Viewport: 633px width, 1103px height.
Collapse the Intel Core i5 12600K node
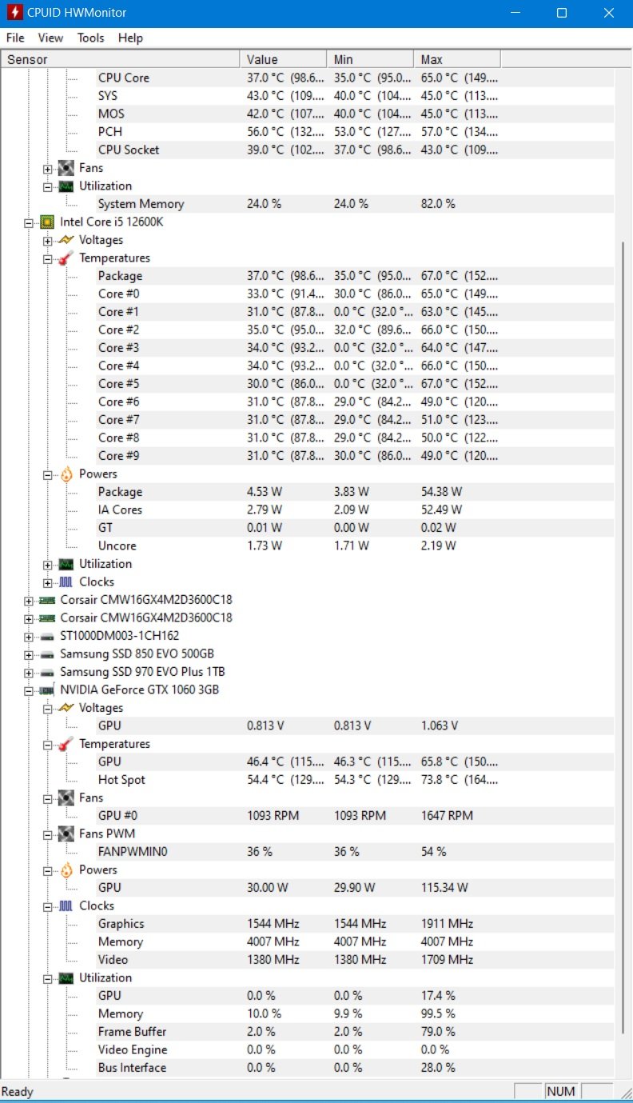pos(30,222)
